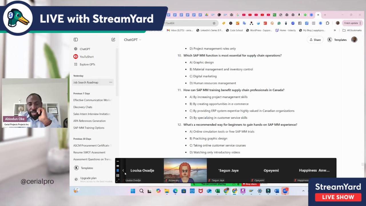Open the Finish update Chrome menu

pos(353,23)
